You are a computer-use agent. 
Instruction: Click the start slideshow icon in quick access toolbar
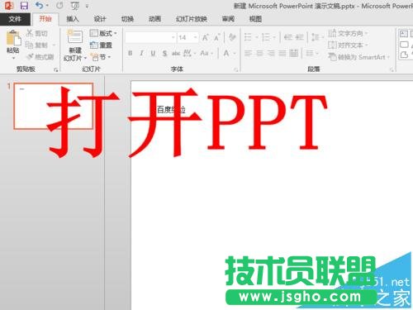74,6
